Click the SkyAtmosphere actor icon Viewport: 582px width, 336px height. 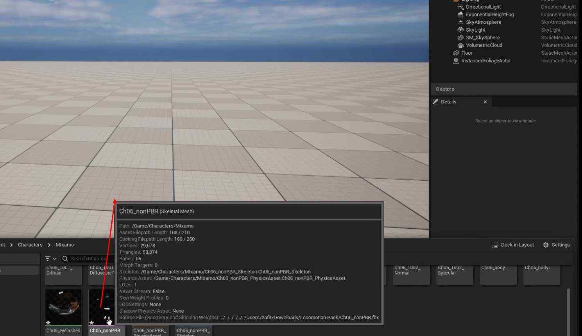pos(460,22)
